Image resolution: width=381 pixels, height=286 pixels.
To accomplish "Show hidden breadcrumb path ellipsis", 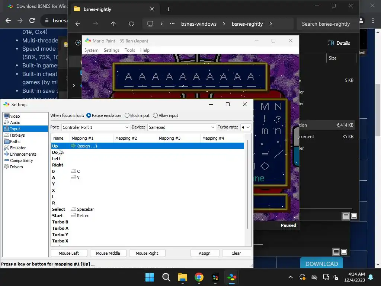I will click(x=172, y=24).
